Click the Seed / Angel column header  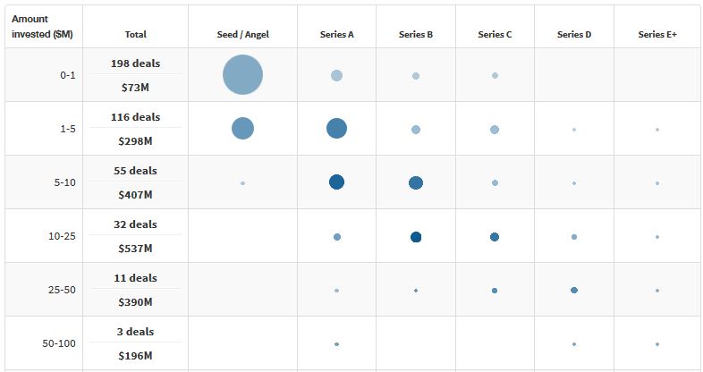243,35
